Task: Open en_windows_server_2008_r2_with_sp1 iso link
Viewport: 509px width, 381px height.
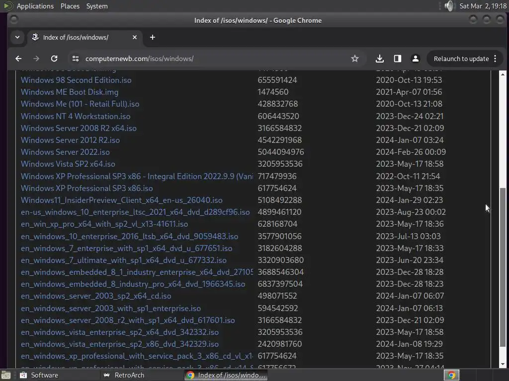Action: point(128,320)
